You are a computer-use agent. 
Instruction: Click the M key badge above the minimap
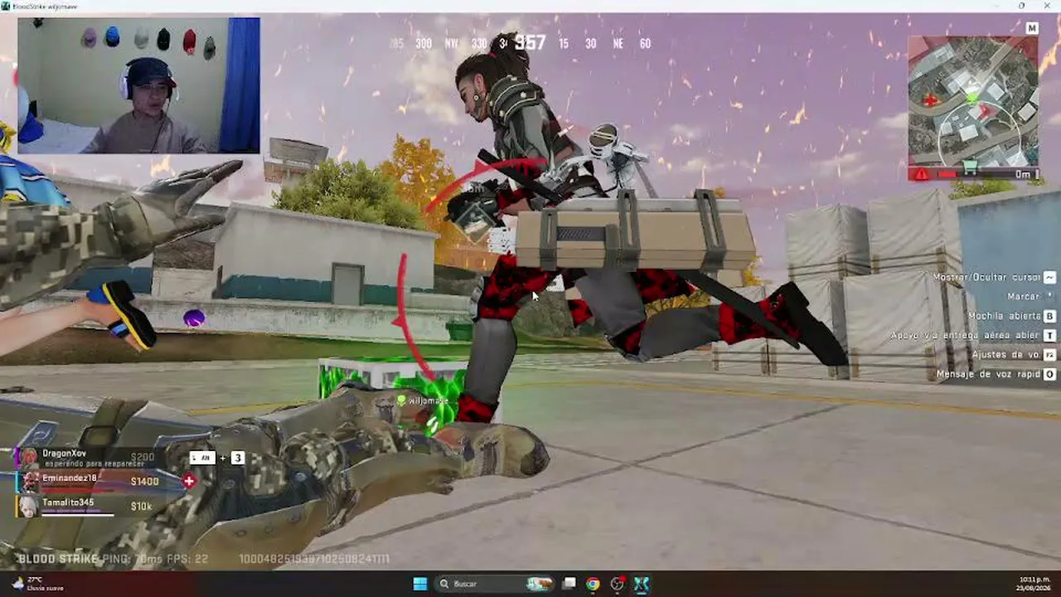1032,28
